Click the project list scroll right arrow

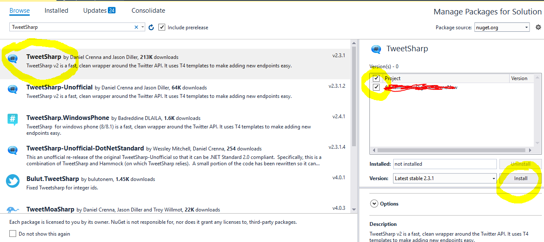coord(531,150)
